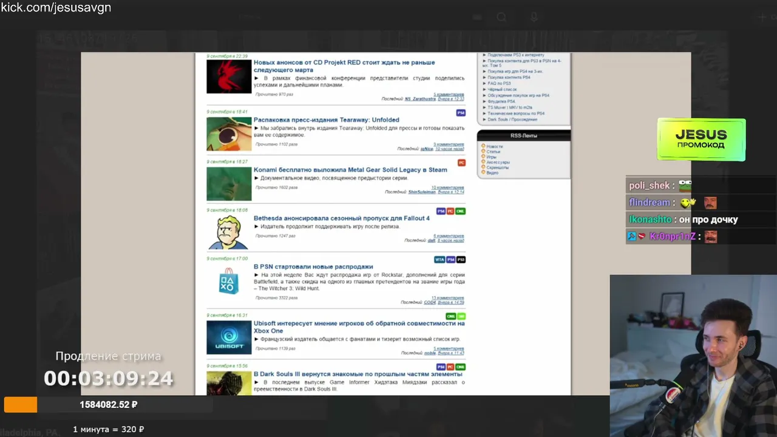Open comments link on Ubisoft article
Screen dimensions: 777x437
click(x=449, y=348)
